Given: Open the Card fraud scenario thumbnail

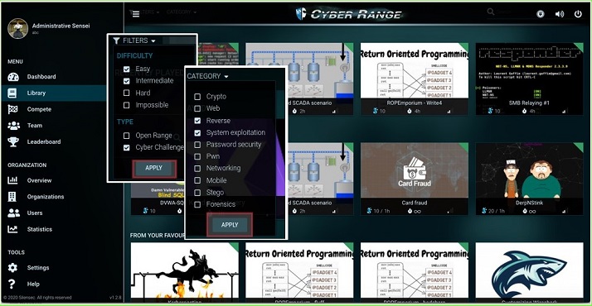Looking at the screenshot, I should coord(415,171).
